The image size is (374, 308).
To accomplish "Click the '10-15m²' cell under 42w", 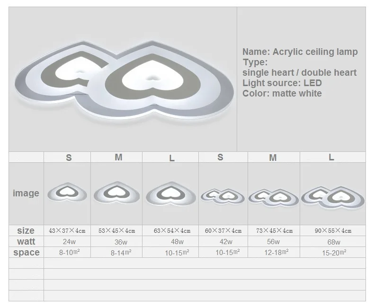I will (x=228, y=252).
